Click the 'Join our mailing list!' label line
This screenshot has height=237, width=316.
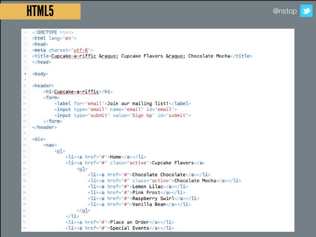tap(122, 104)
